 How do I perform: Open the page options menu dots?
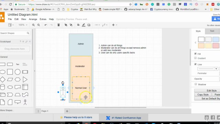[x=38, y=111]
